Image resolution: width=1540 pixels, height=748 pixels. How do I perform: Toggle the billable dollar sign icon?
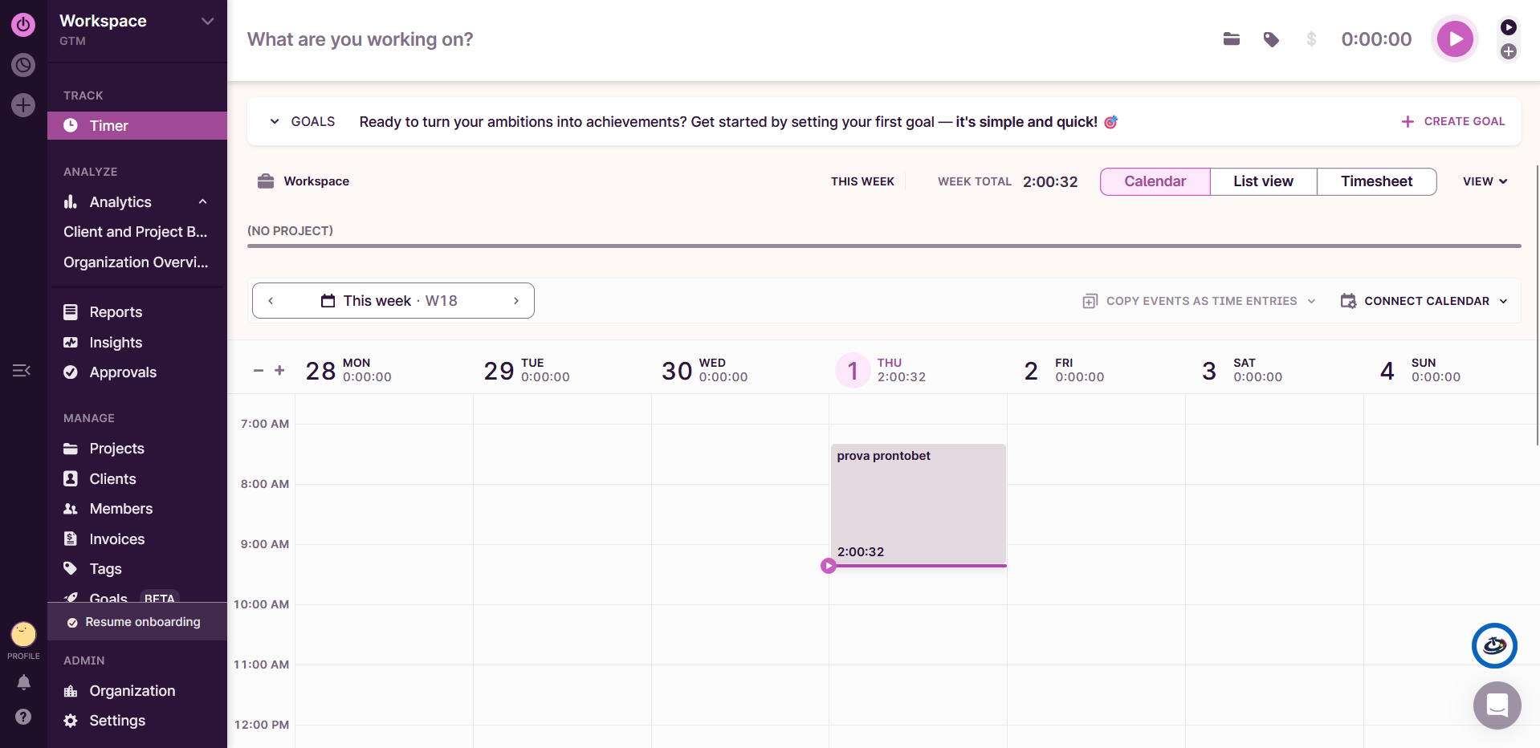pyautogui.click(x=1311, y=39)
